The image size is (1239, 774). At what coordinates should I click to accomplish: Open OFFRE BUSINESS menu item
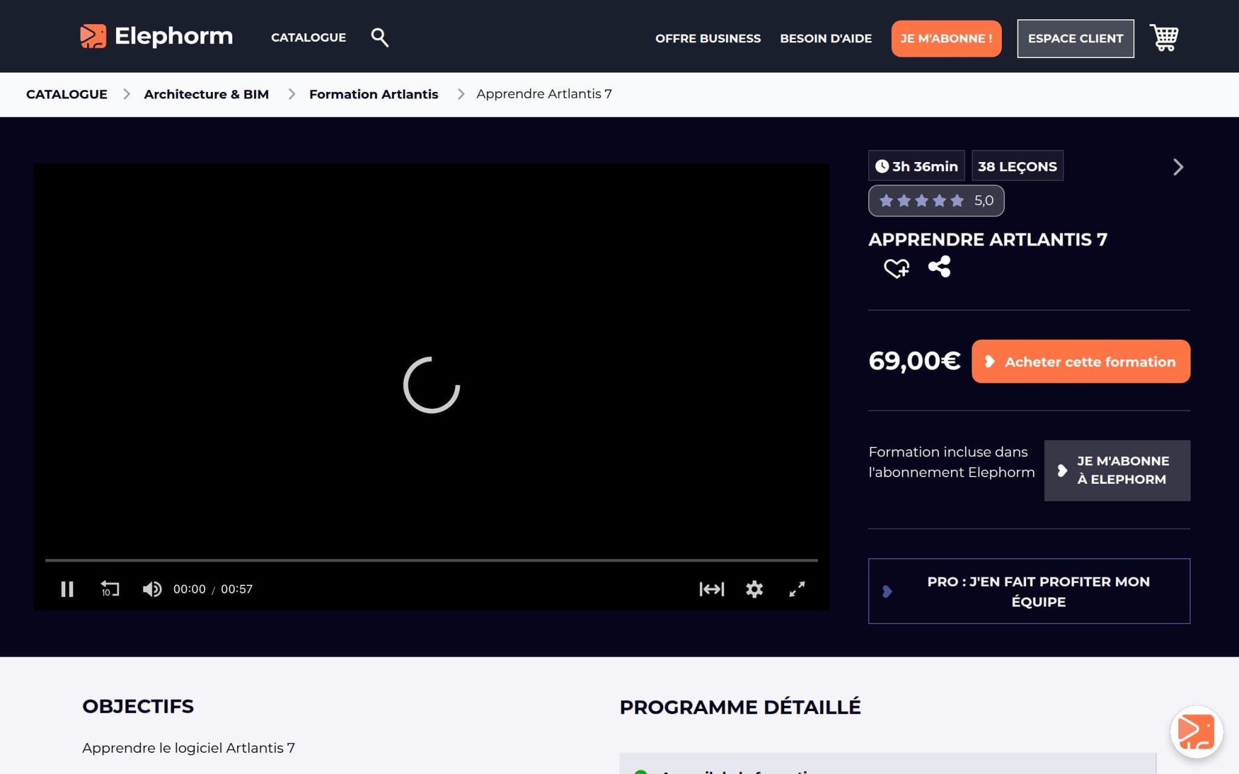[708, 39]
